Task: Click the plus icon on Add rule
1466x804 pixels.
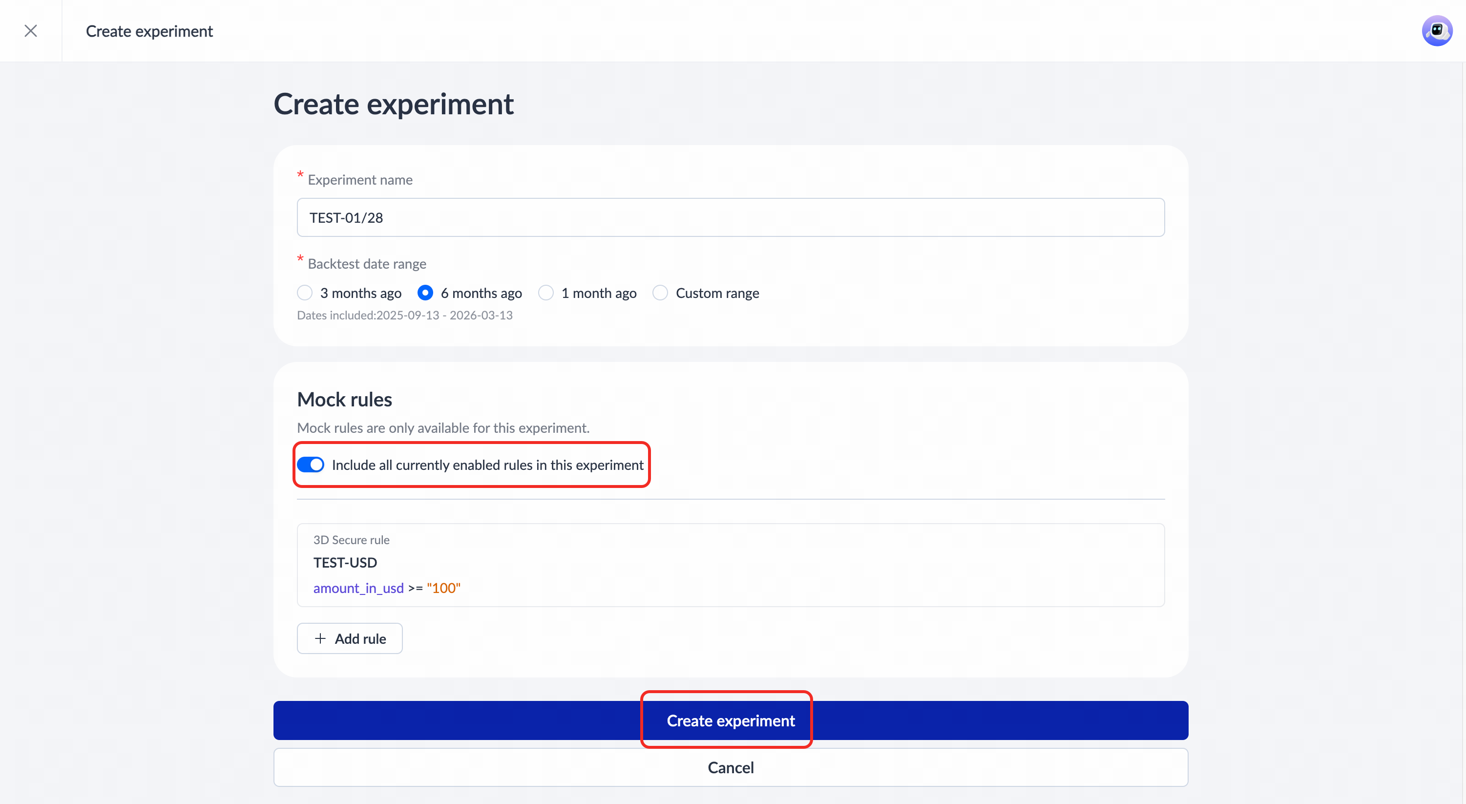Action: coord(320,638)
